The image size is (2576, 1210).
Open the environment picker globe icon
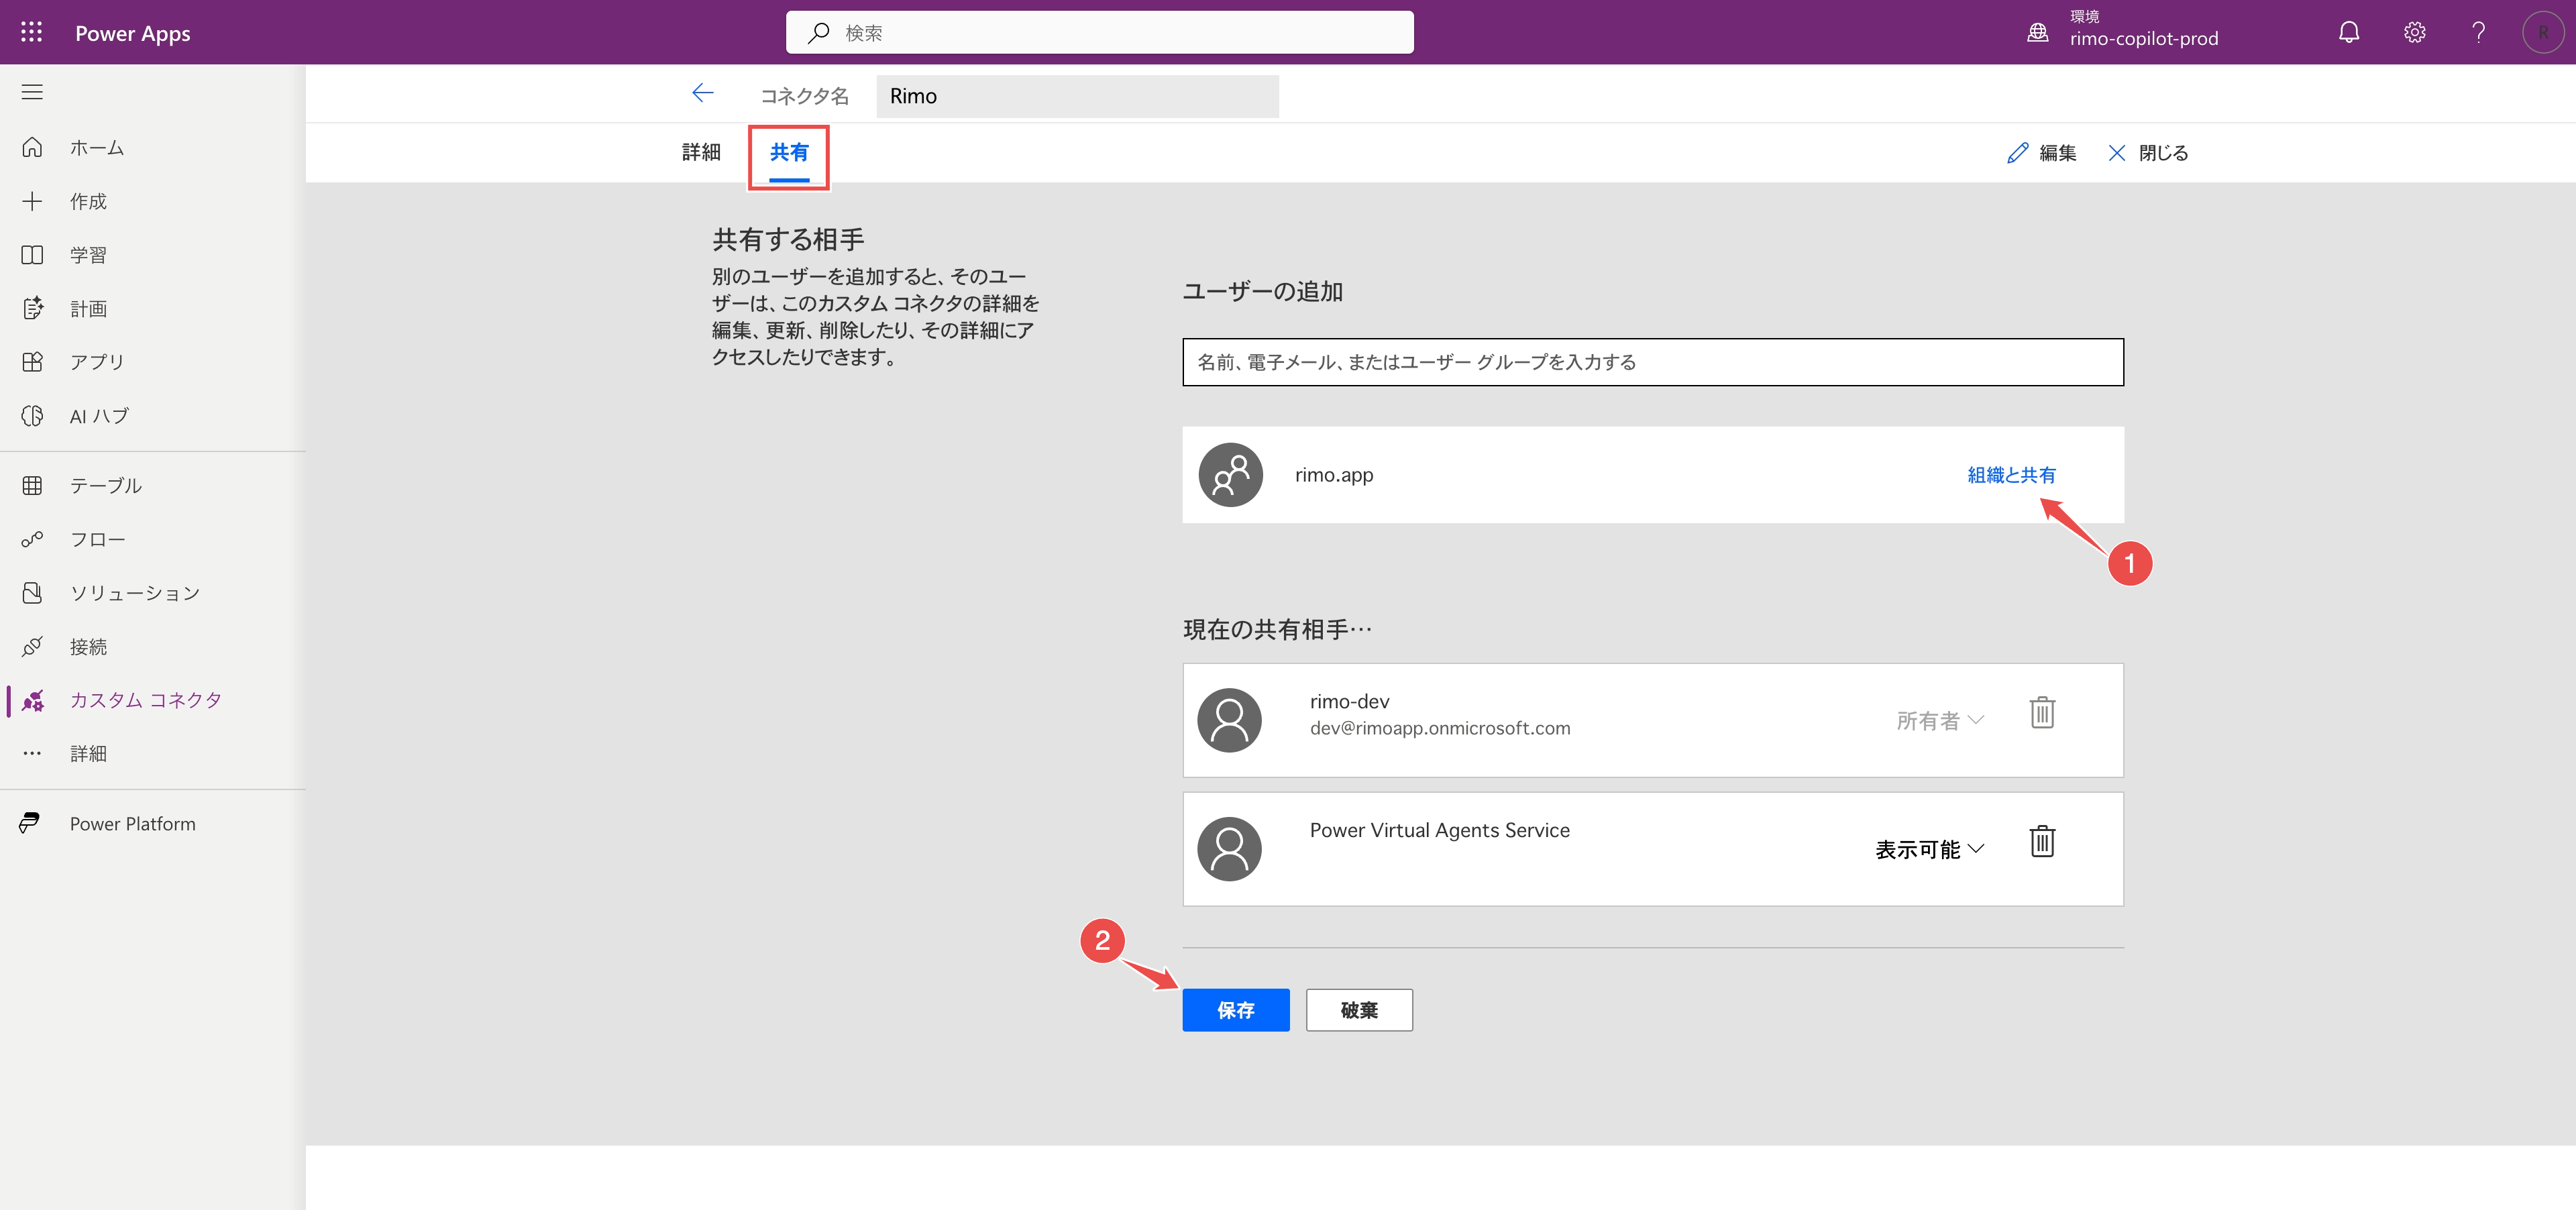tap(2037, 32)
